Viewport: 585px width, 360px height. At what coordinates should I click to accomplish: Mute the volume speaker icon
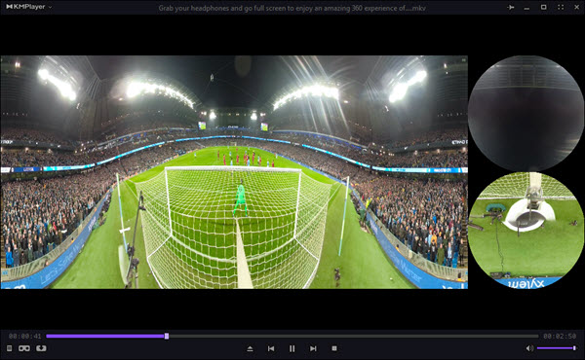(529, 348)
